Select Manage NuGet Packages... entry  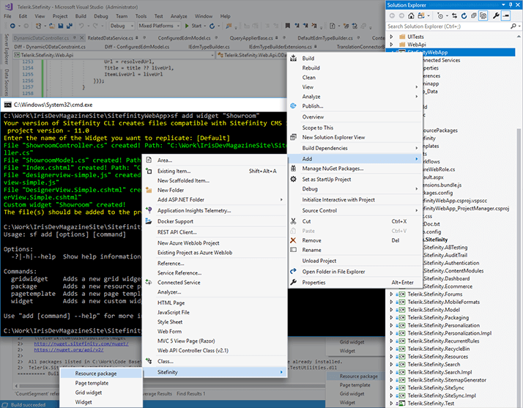point(355,168)
